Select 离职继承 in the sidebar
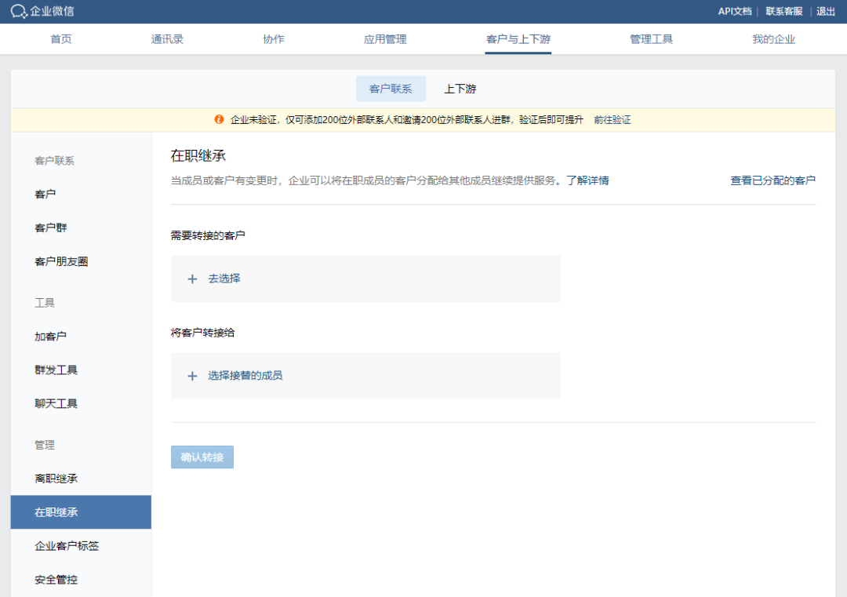This screenshot has height=597, width=847. click(x=56, y=479)
